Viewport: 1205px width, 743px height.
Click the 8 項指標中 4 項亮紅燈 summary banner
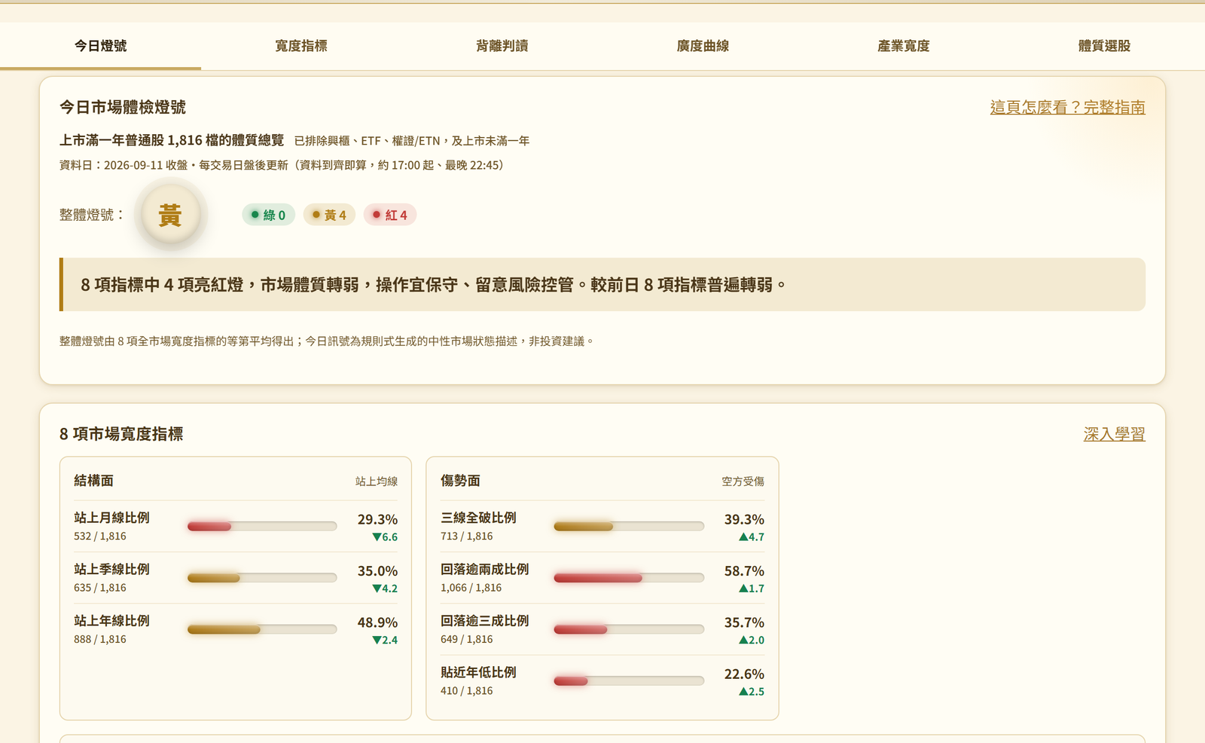[x=602, y=285]
